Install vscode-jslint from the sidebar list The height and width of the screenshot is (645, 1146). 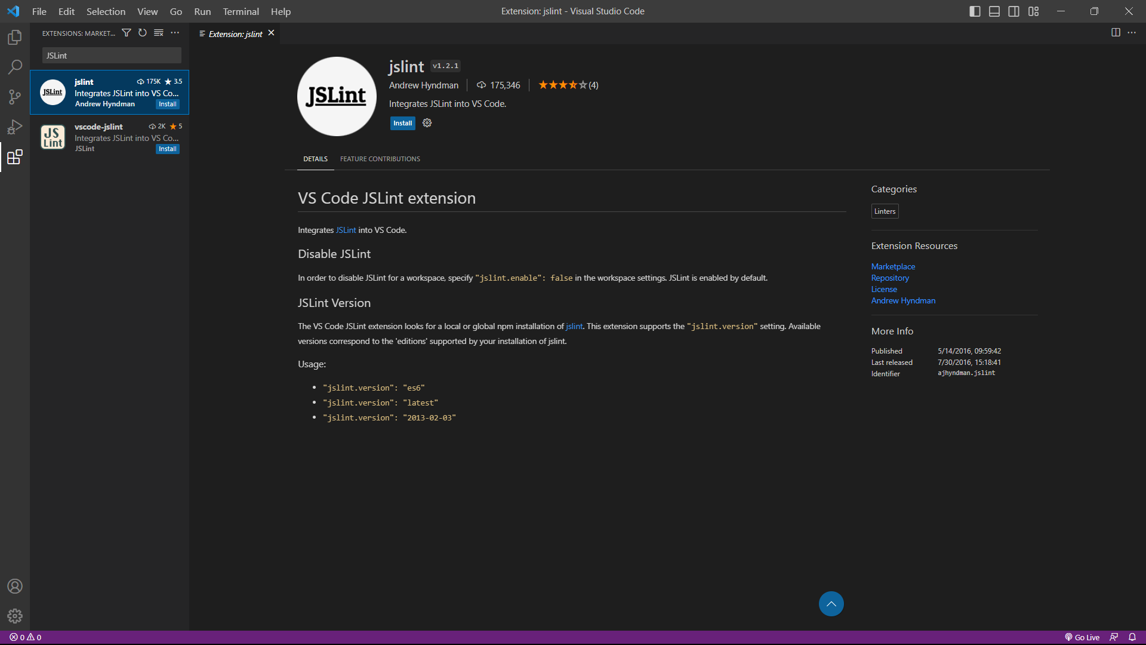(168, 149)
